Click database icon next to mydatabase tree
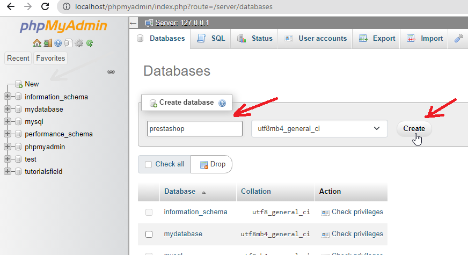The width and height of the screenshot is (468, 255). 18,109
